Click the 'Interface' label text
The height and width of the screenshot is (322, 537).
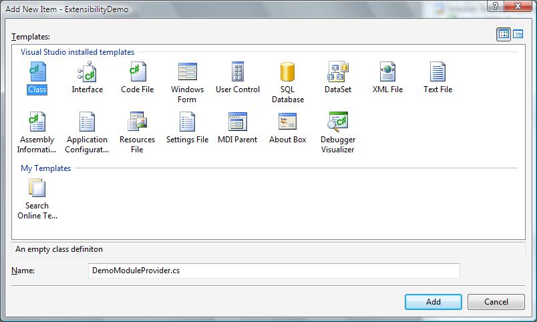(87, 90)
